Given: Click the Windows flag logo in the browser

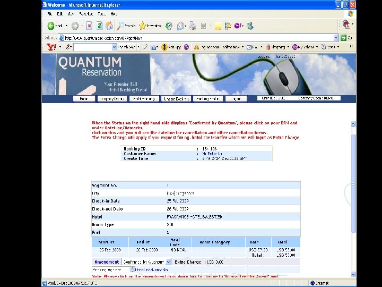Looking at the screenshot, I should [351, 14].
